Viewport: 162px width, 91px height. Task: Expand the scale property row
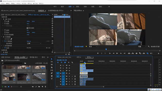[3, 24]
